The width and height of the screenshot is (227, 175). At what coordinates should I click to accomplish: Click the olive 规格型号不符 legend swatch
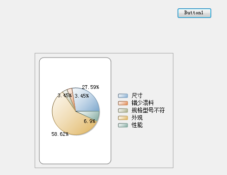123,111
